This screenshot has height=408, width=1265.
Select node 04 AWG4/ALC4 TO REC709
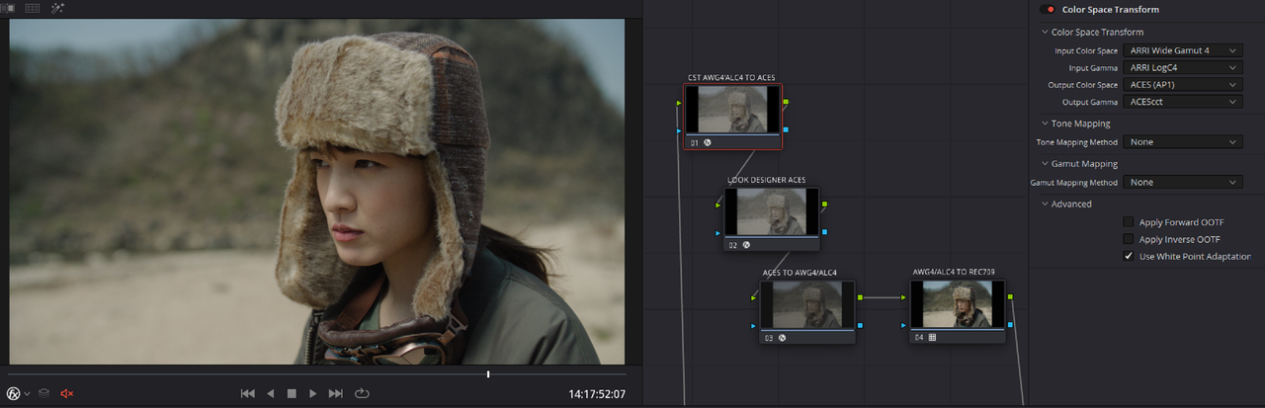pyautogui.click(x=957, y=311)
